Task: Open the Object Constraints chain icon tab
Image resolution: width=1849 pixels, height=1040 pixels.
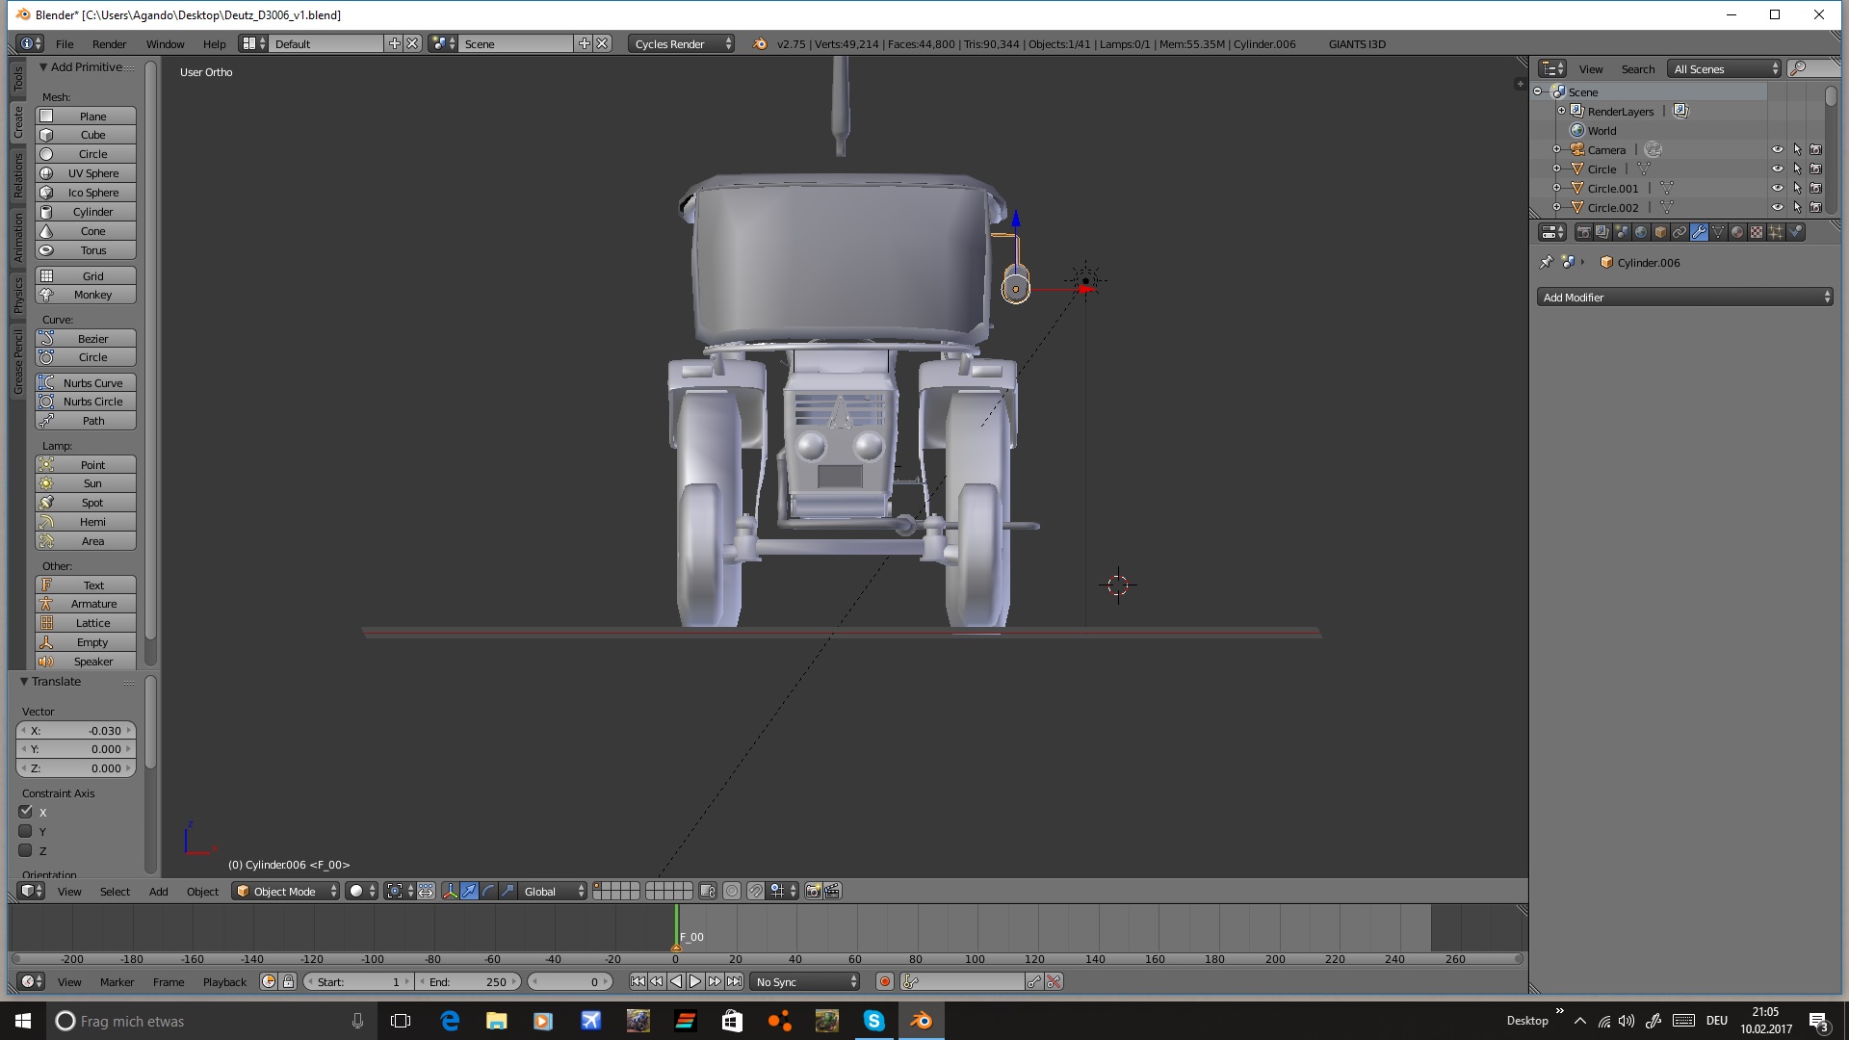Action: coord(1680,232)
